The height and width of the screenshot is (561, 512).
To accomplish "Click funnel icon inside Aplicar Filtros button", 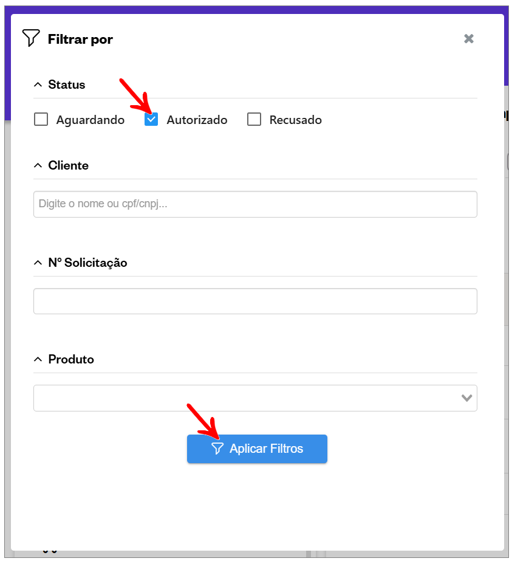I will [217, 449].
